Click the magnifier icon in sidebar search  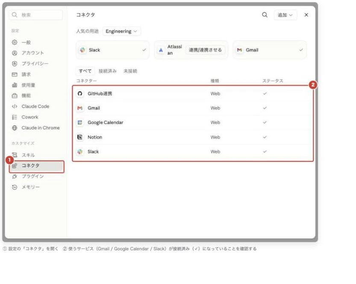pos(15,15)
